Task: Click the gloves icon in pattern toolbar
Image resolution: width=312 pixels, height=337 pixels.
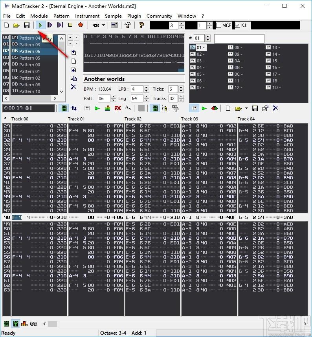Action: pos(175,108)
